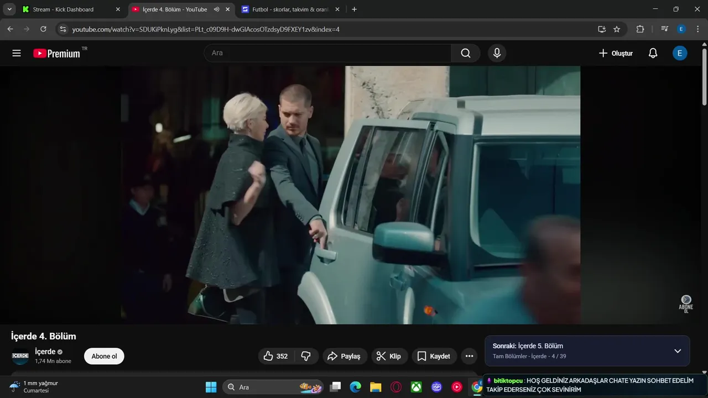Switch to the Futbol skorlar tab

tap(290, 9)
